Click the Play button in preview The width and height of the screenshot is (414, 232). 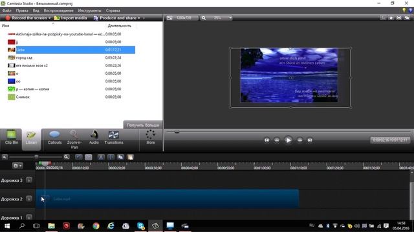[288, 140]
